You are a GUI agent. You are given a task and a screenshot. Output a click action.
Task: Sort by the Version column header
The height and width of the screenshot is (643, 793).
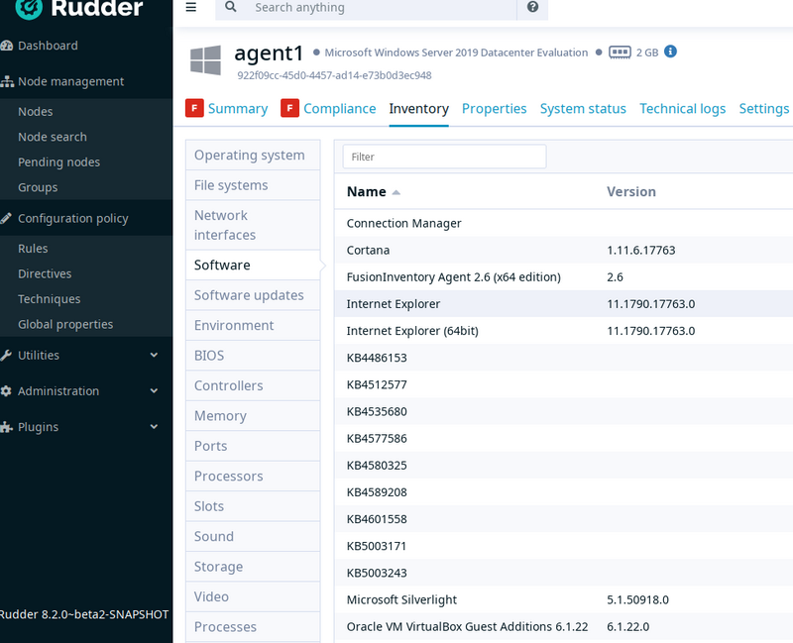tap(631, 191)
